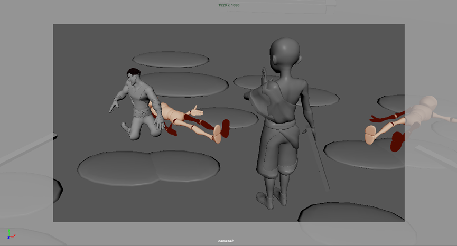This screenshot has height=246, width=457.
Task: Select the topmost oval stone platform
Action: (x=171, y=60)
